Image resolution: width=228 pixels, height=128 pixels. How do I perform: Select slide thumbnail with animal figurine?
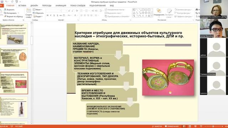[x=14, y=34]
